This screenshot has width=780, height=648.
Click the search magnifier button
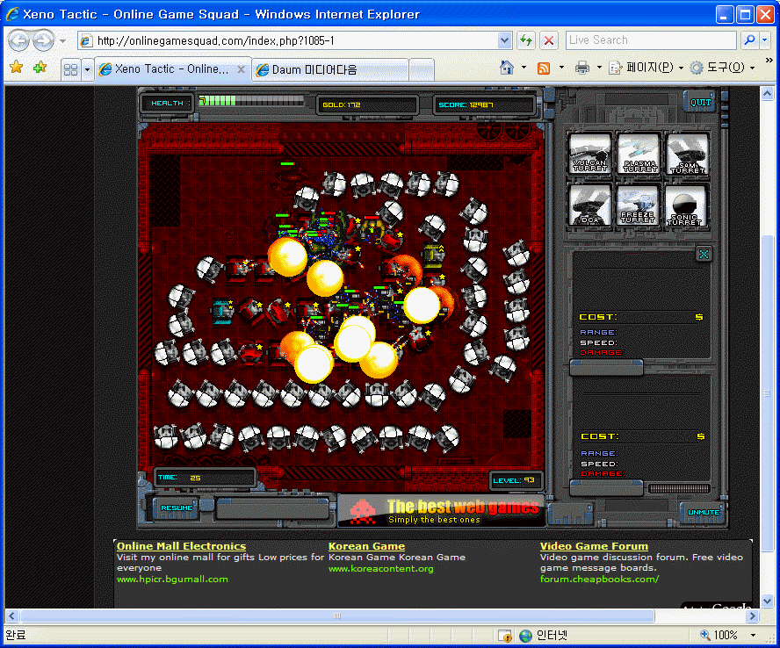(x=749, y=40)
